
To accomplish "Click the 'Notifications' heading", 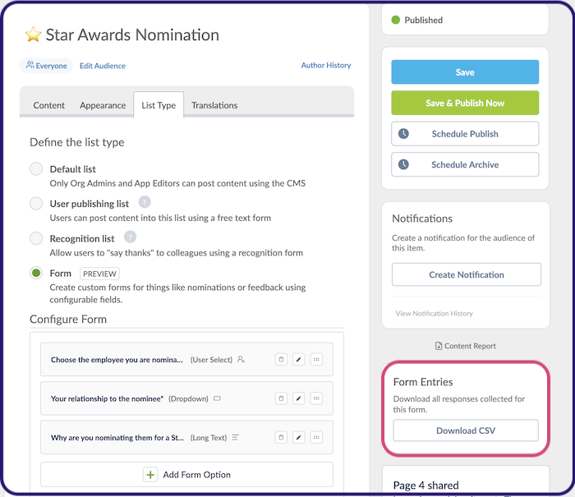I will click(422, 219).
